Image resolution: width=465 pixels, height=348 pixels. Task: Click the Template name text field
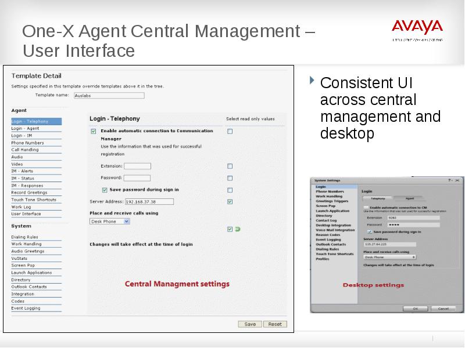coord(108,95)
